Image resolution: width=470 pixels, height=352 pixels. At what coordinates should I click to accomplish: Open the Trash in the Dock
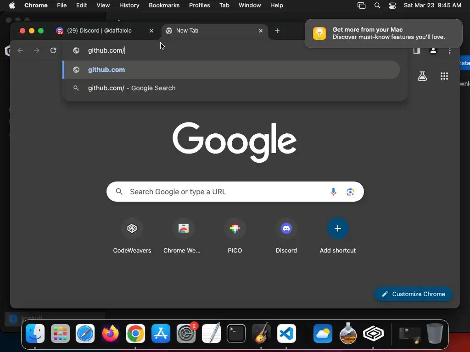[x=435, y=333]
